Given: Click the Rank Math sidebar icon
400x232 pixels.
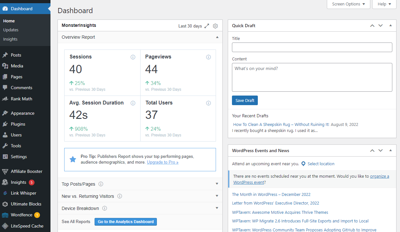Looking at the screenshot, I should [5, 99].
